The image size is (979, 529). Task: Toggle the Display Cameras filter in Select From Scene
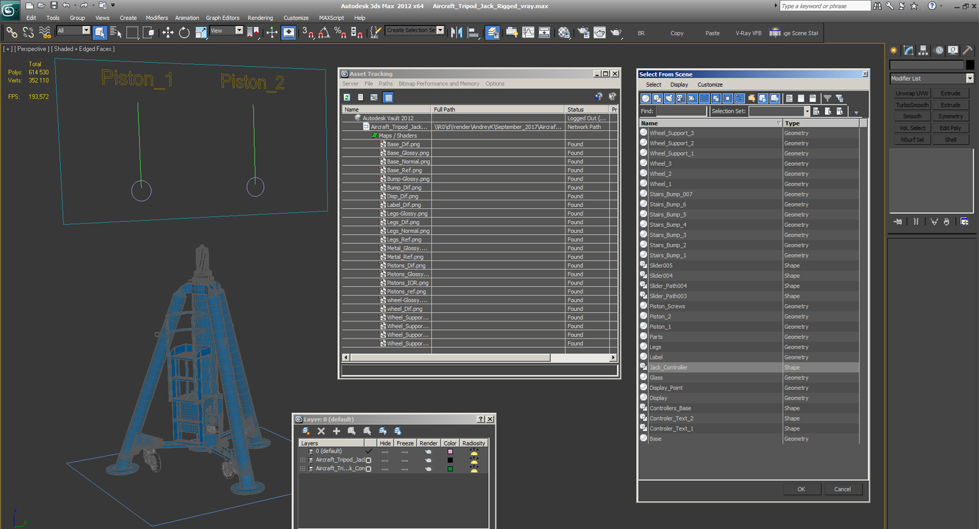pyautogui.click(x=681, y=99)
